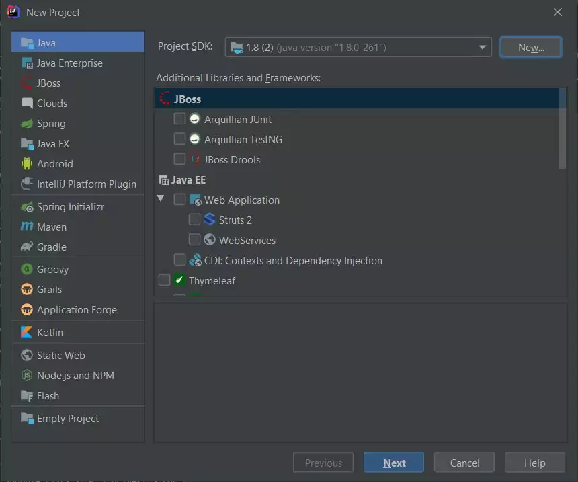Image resolution: width=578 pixels, height=482 pixels.
Task: Collapse the Web Application tree node
Action: [x=161, y=198]
